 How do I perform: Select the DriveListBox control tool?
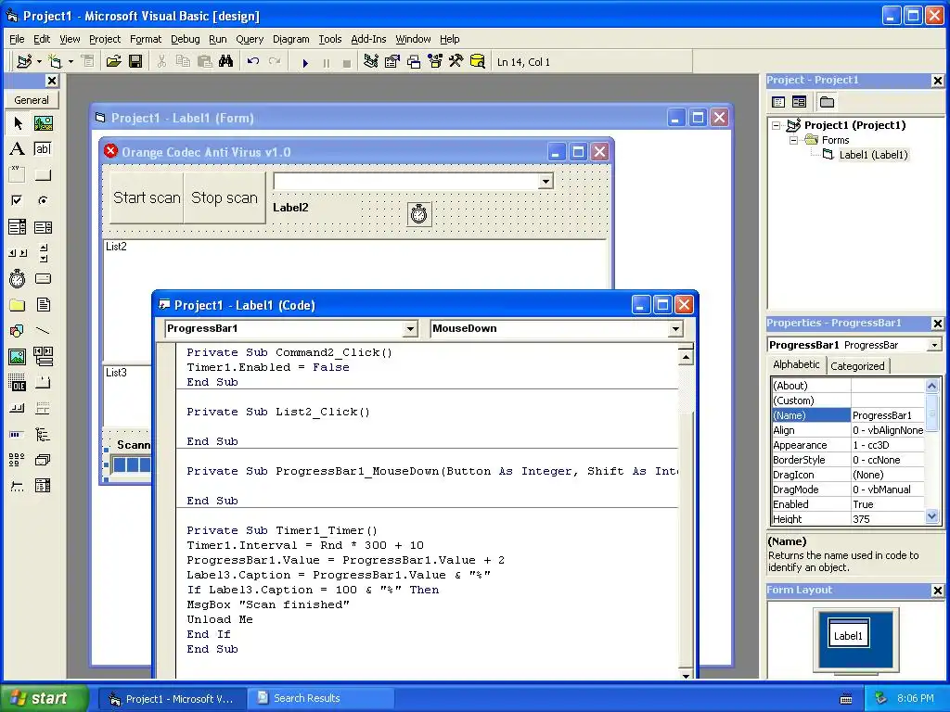point(43,278)
